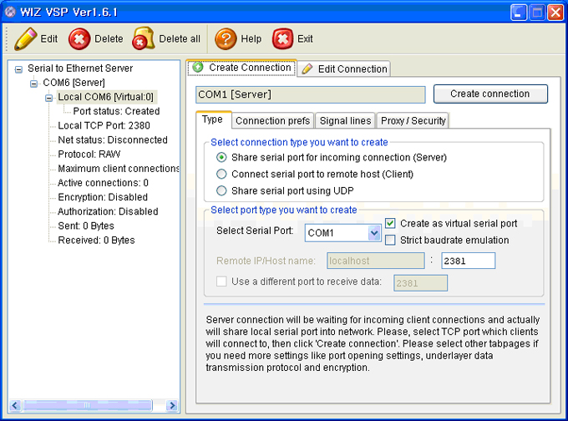Select 'Net status: Disconnected' tree row
This screenshot has width=568, height=421.
113,139
